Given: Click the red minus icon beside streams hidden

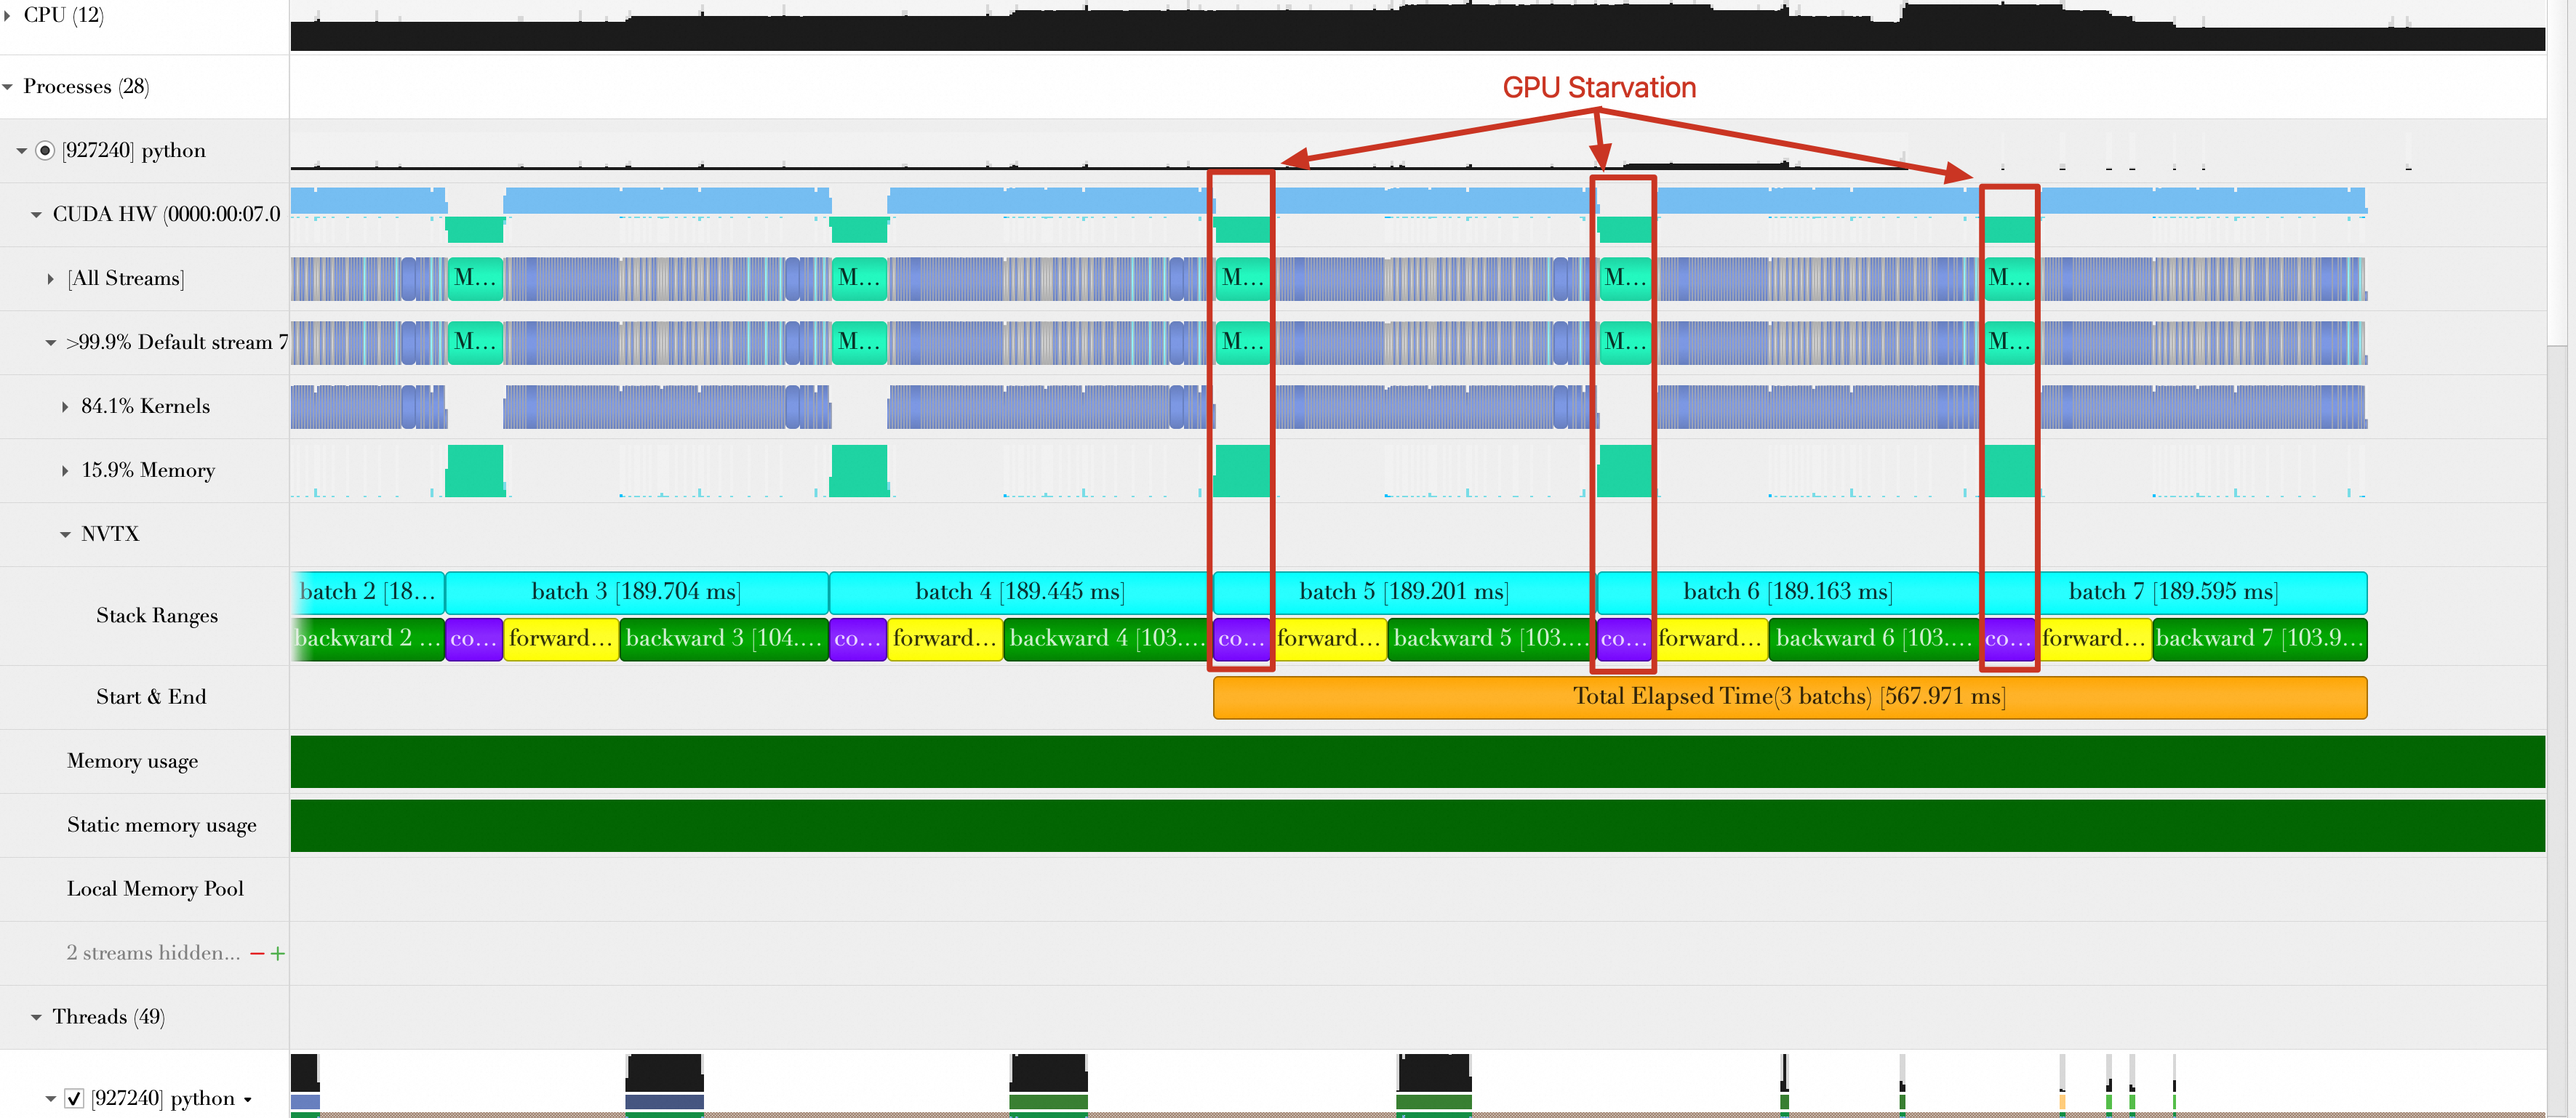Looking at the screenshot, I should click(x=257, y=954).
